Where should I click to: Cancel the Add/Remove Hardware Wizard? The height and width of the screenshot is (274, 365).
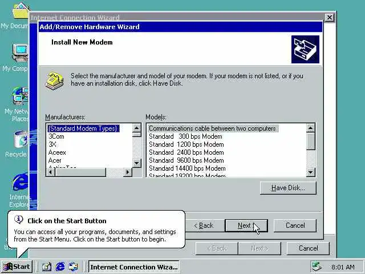(x=295, y=225)
